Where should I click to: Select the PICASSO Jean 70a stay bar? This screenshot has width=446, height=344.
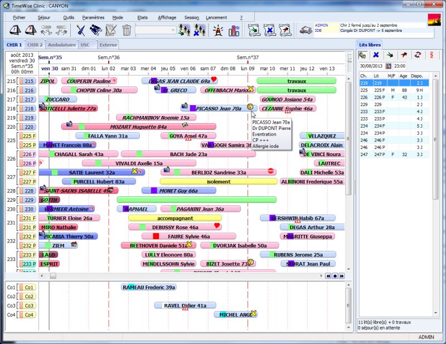(x=217, y=108)
